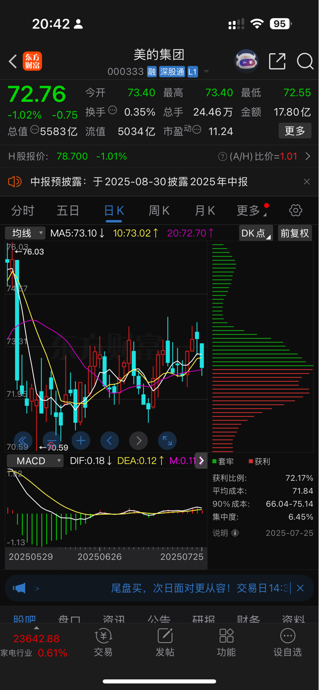The width and height of the screenshot is (319, 690).
Task: Jump to earliest with double-left arrow
Action: (23, 441)
